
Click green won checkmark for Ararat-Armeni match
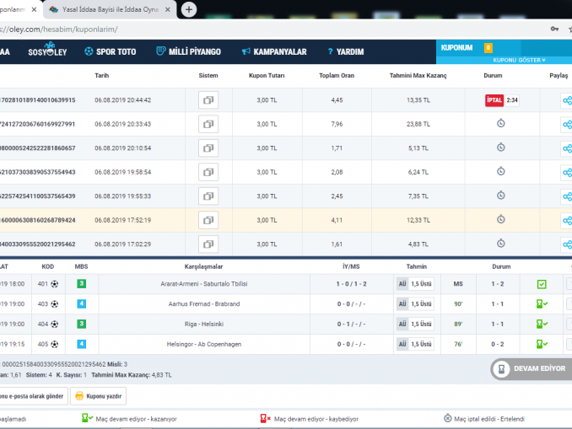point(542,284)
